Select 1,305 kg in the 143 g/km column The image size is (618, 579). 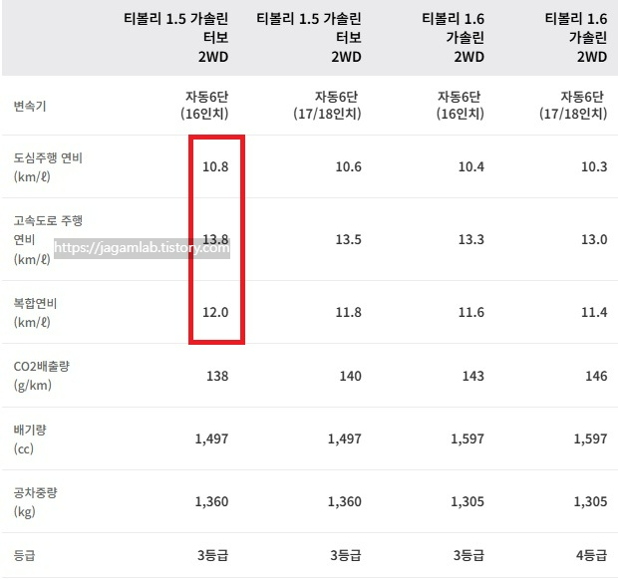click(x=467, y=502)
